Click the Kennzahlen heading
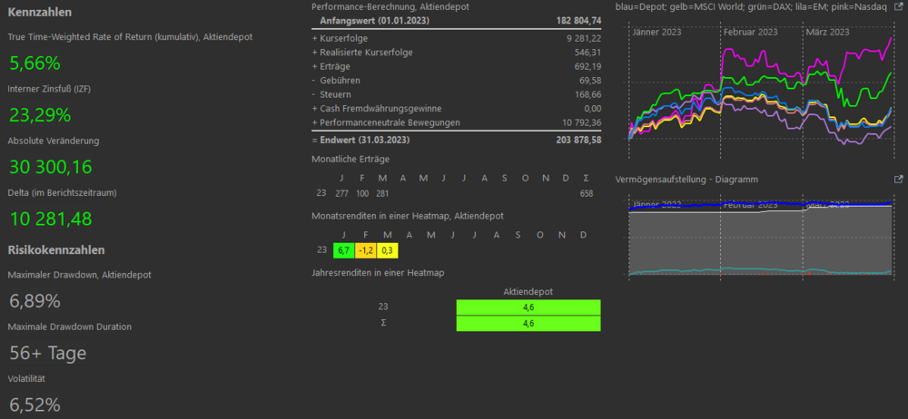 point(40,12)
